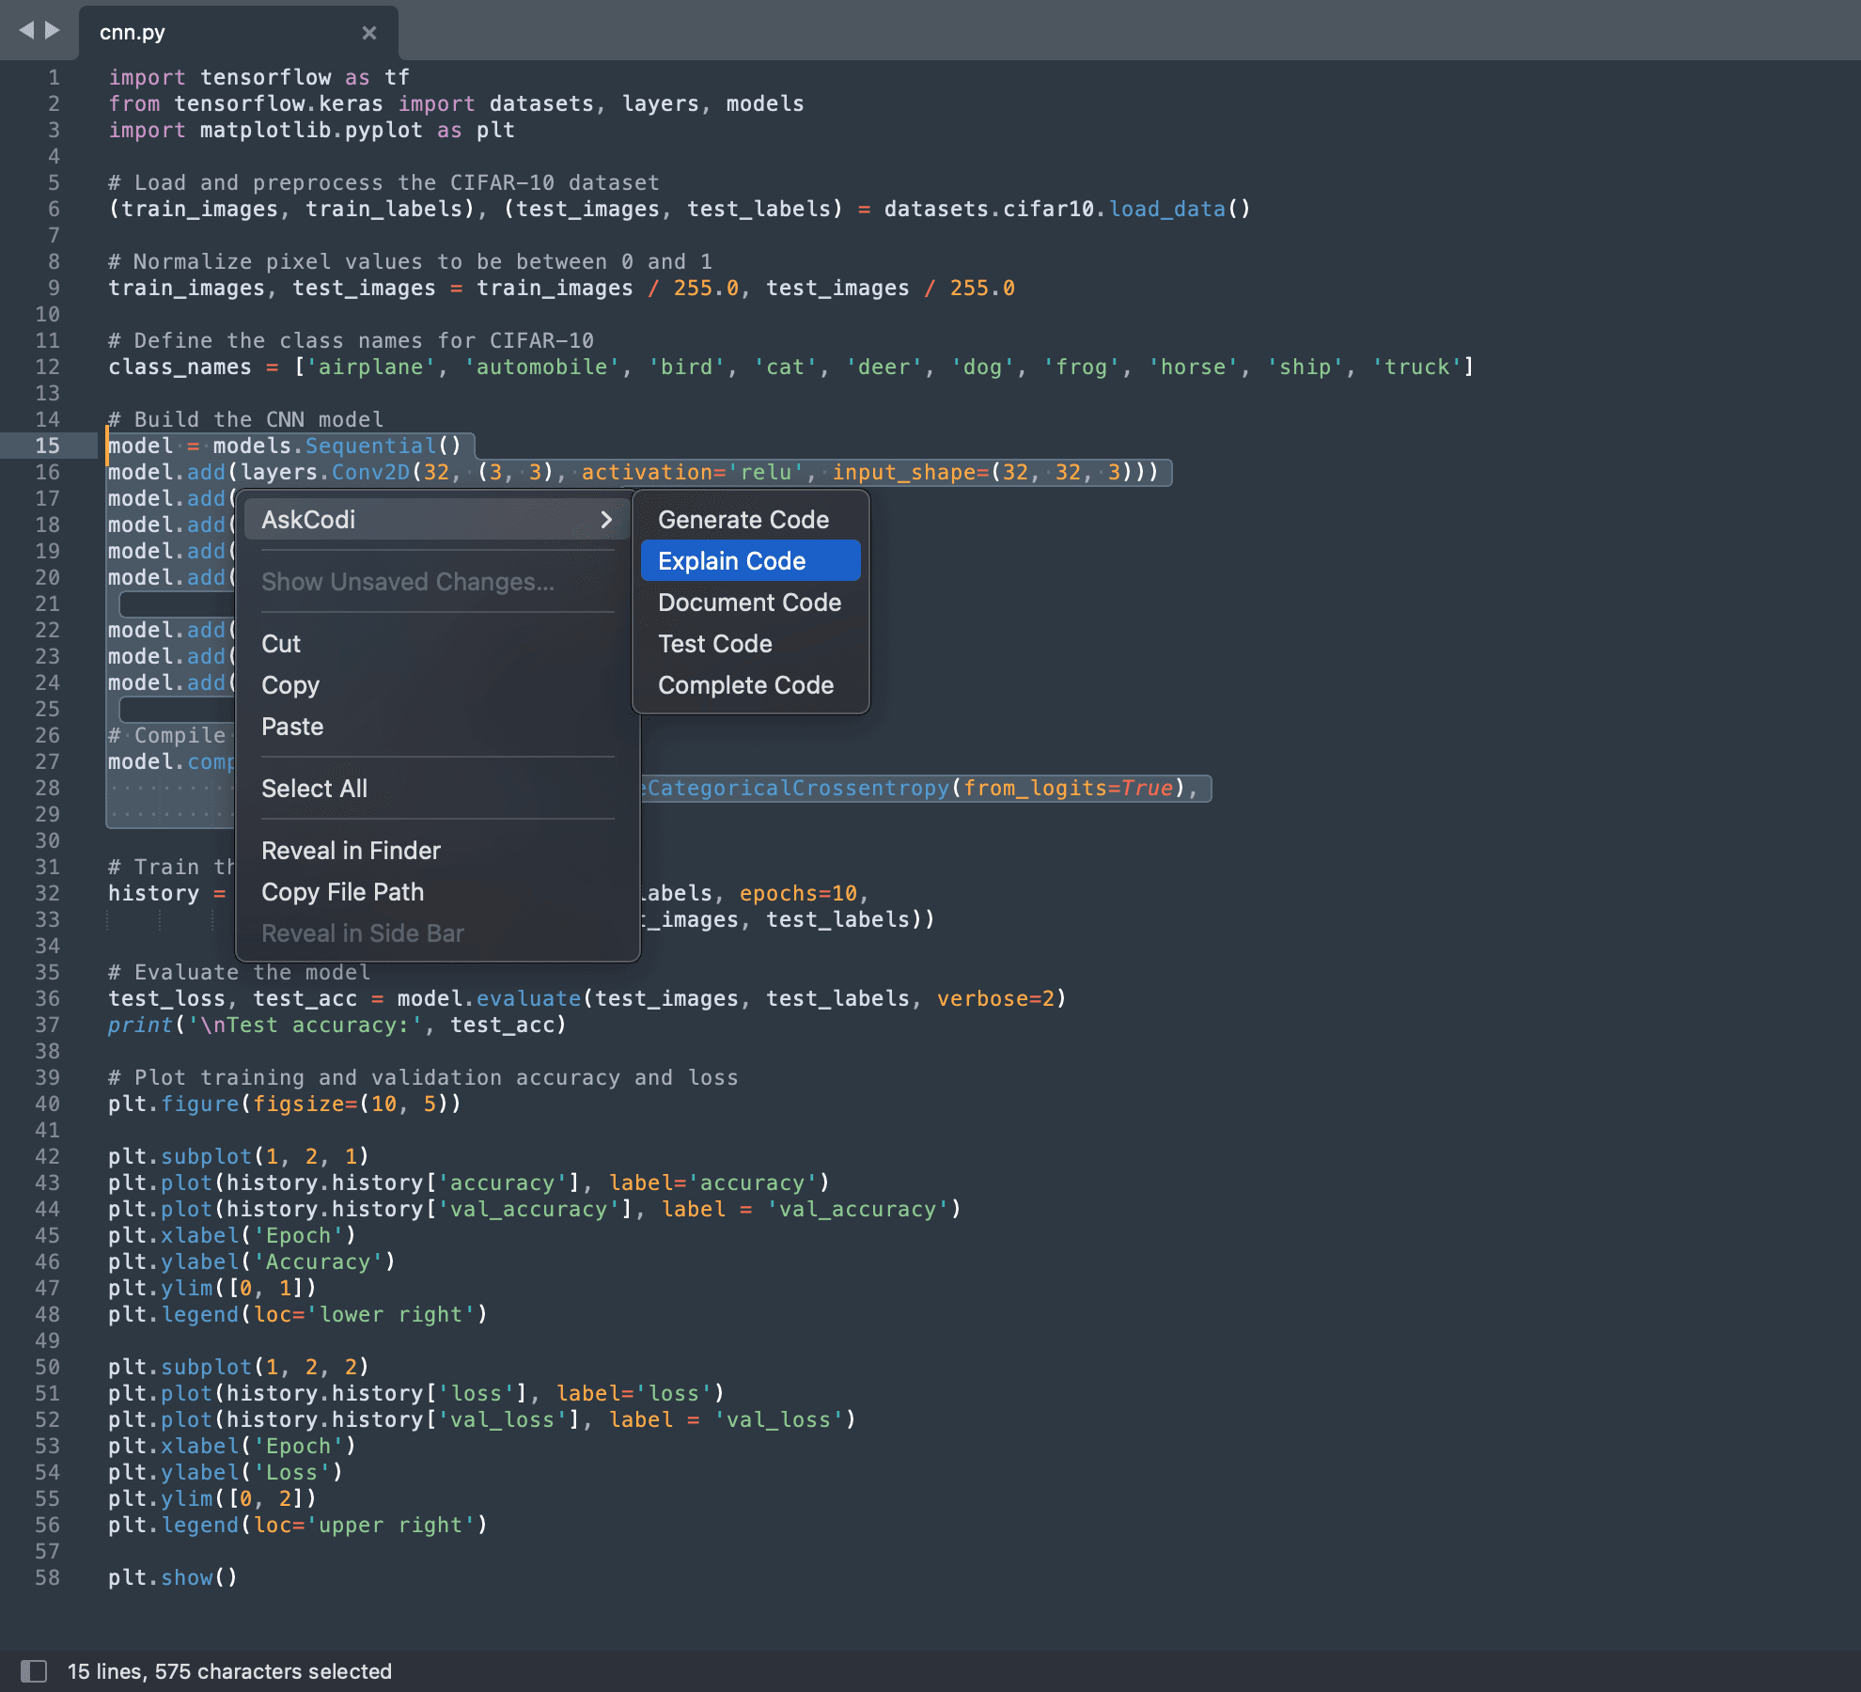This screenshot has width=1861, height=1692.
Task: Choose Select All from context menu
Action: [x=437, y=789]
